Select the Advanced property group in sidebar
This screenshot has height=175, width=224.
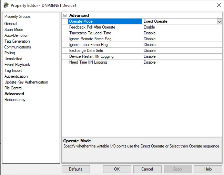14,94
